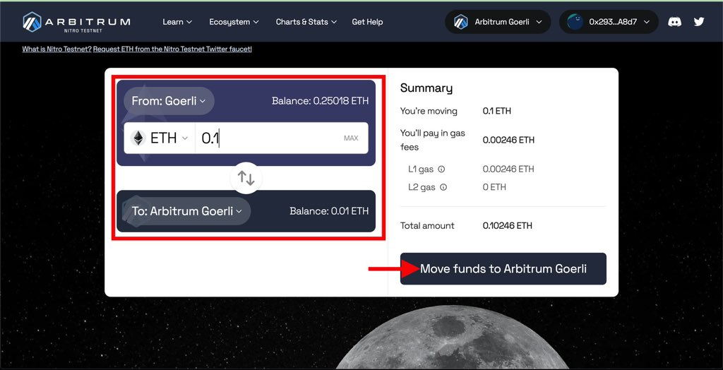
Task: Expand the Ecosystem menu
Action: 234,22
